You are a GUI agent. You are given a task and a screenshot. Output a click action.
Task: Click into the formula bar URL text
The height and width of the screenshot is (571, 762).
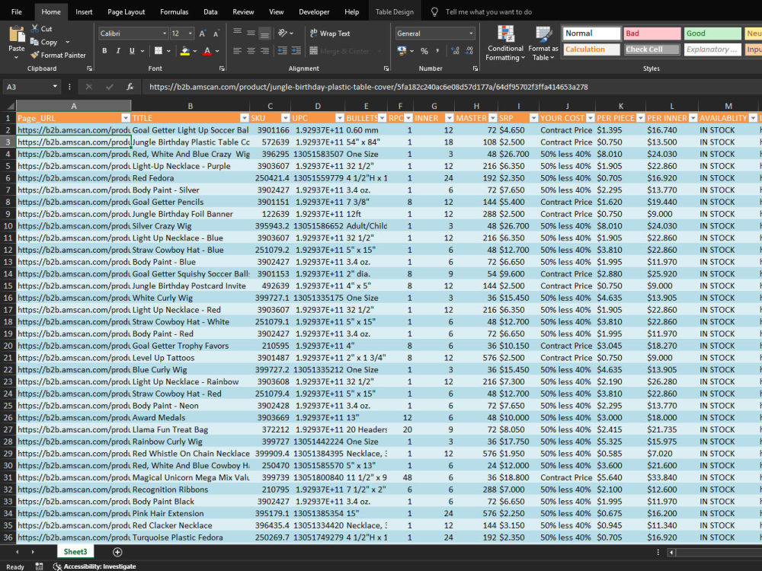pos(368,87)
